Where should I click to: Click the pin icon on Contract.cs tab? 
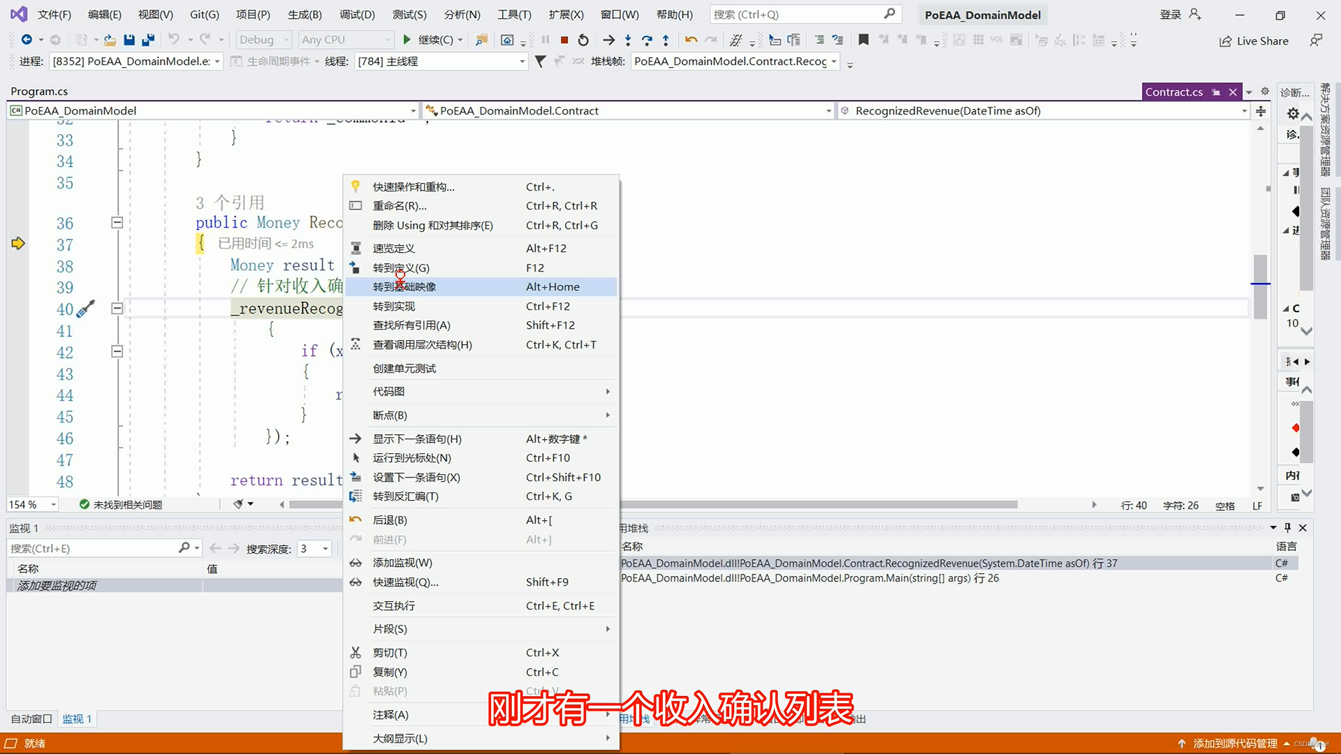(x=1216, y=92)
